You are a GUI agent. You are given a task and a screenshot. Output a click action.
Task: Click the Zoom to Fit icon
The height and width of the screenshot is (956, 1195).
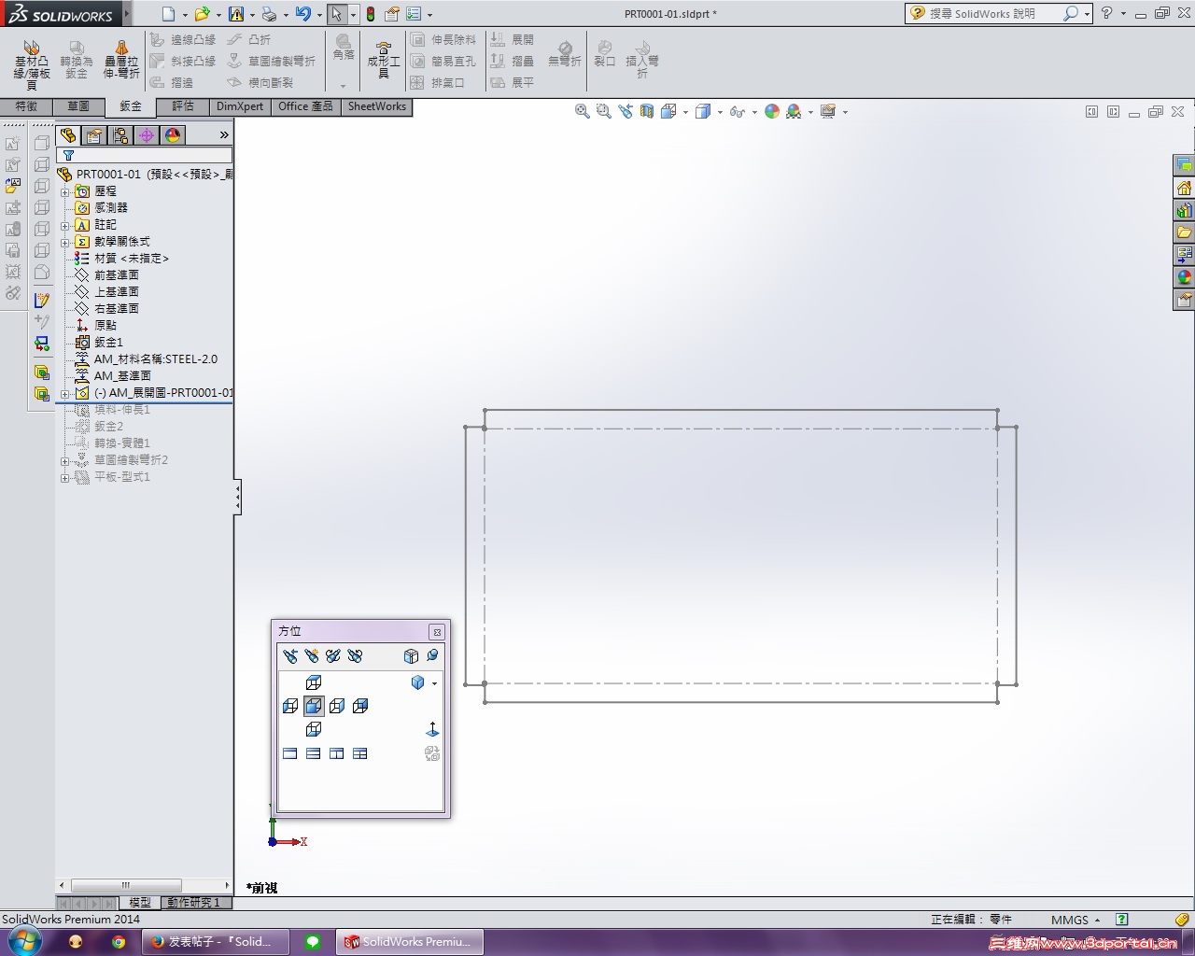click(583, 111)
